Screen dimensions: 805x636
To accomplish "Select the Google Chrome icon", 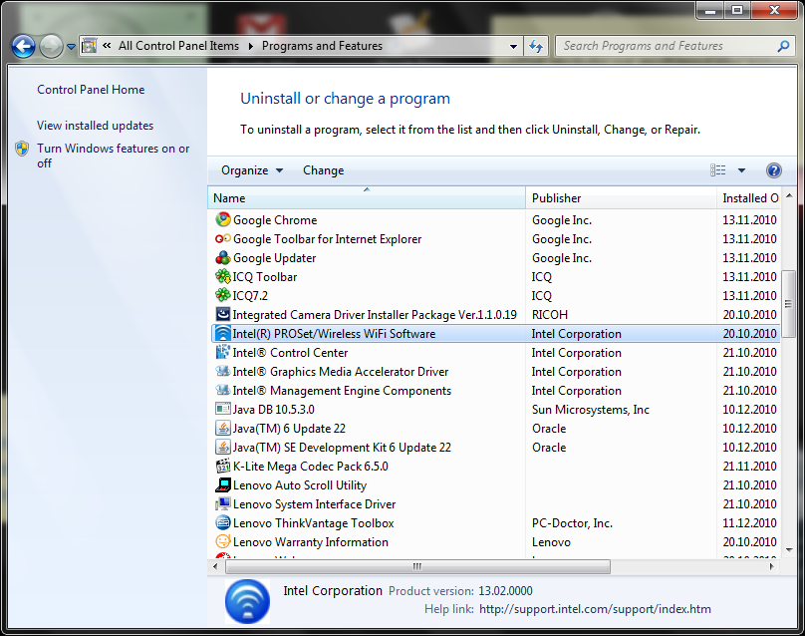I will (x=223, y=220).
